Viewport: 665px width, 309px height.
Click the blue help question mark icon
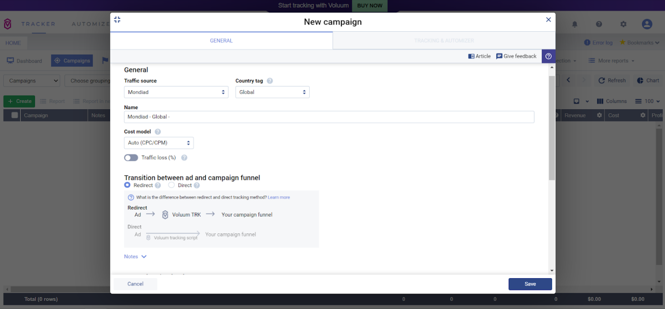point(548,56)
